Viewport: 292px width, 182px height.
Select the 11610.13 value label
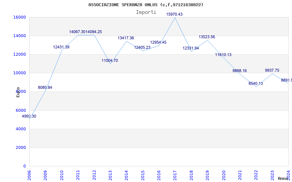(223, 55)
